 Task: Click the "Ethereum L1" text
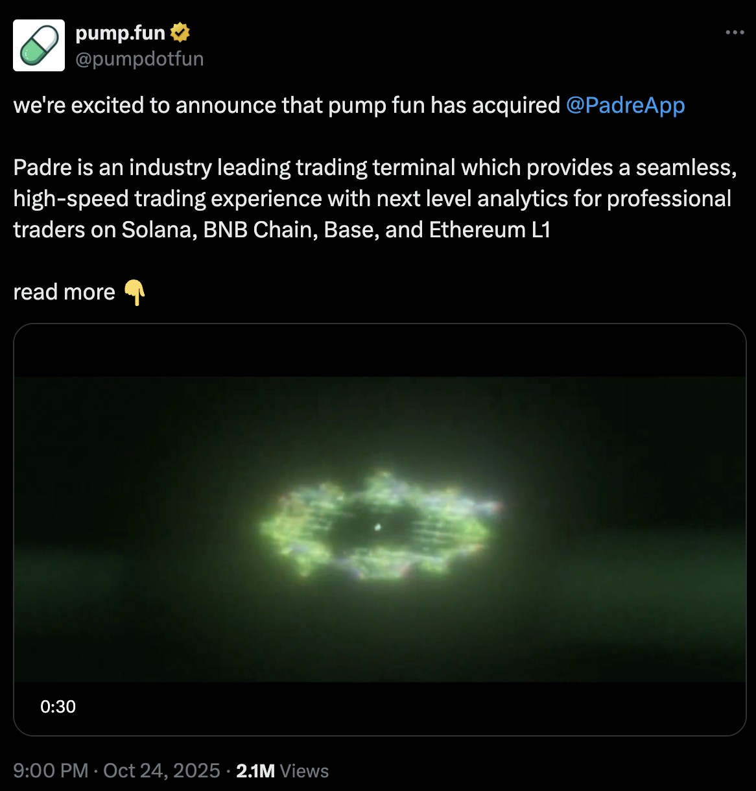(x=490, y=230)
